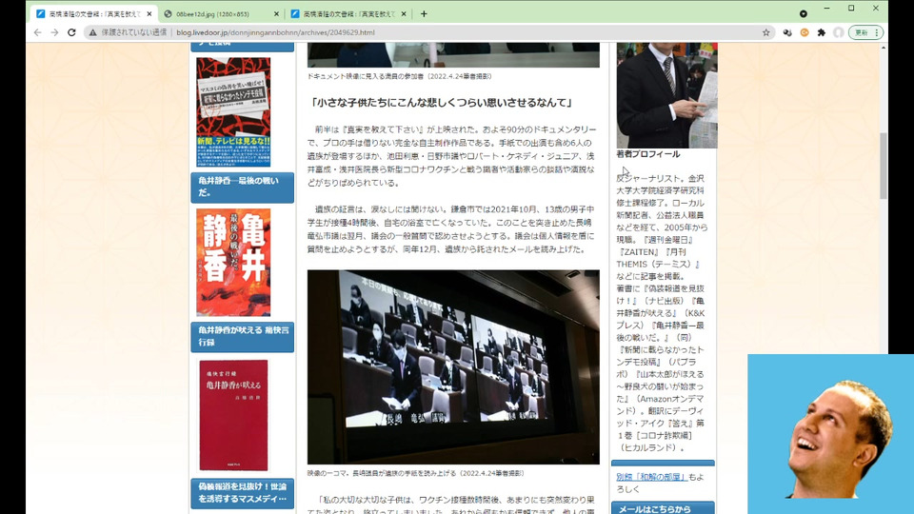Screen dimensions: 914x514
Task: Open 亀井静香が吠える 痛快言行録 sidebar link
Action: 243,336
